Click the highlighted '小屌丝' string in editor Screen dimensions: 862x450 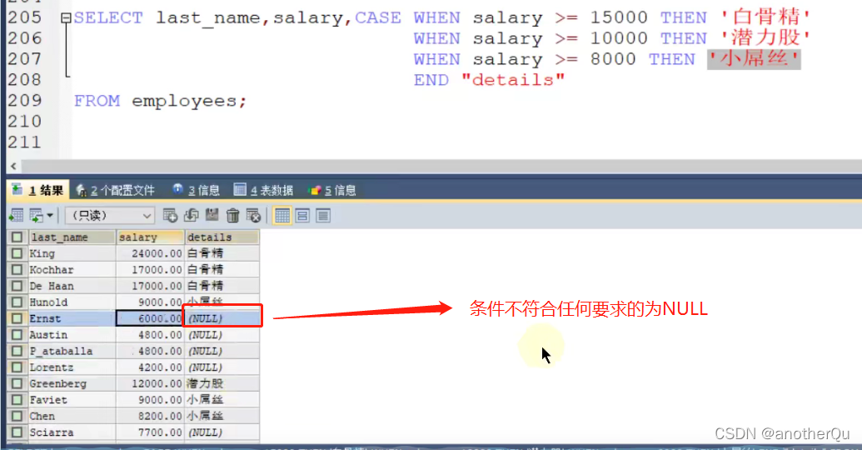[x=754, y=59]
